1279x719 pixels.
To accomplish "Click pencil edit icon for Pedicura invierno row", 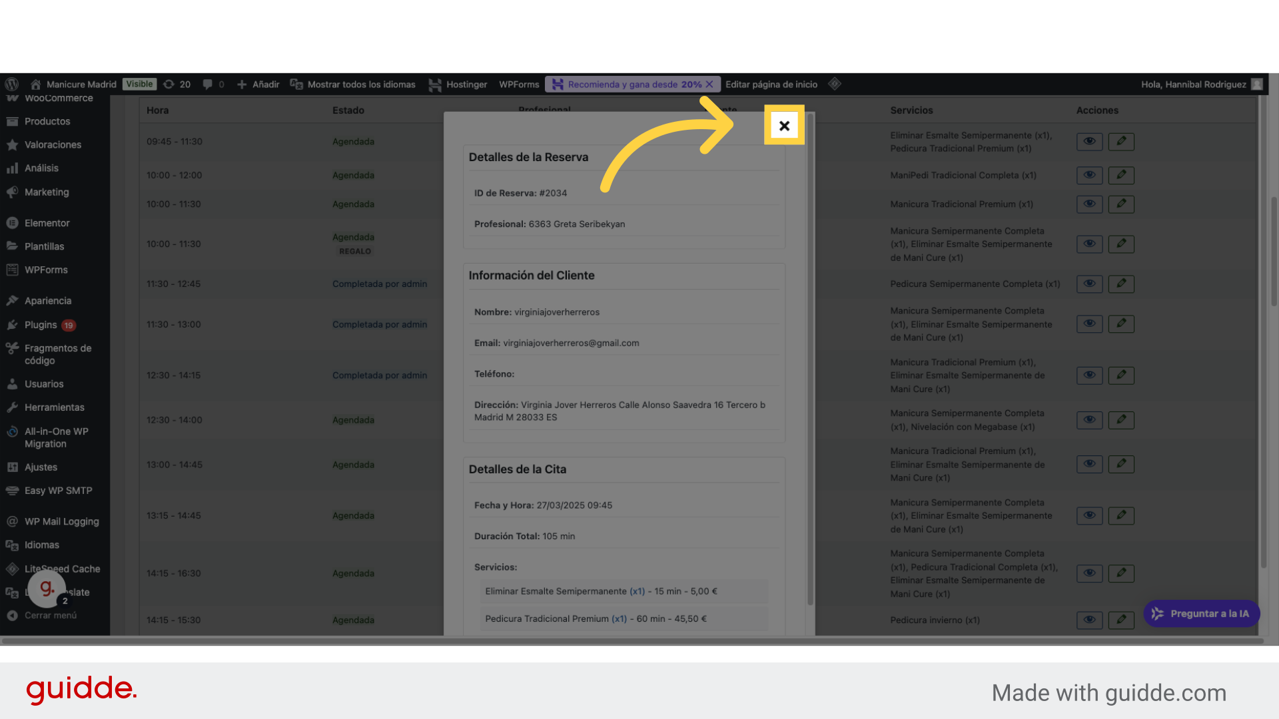I will 1121,620.
